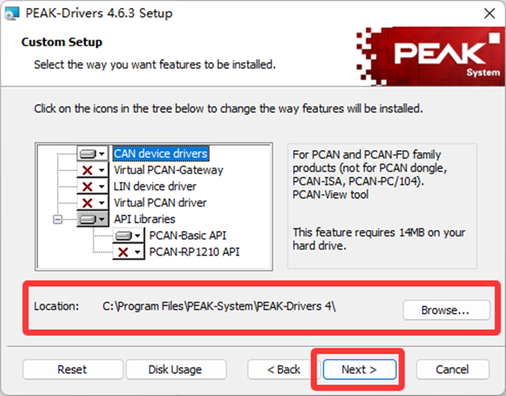
Task: Open install-state dropdown for LIN device driver
Action: coord(92,187)
